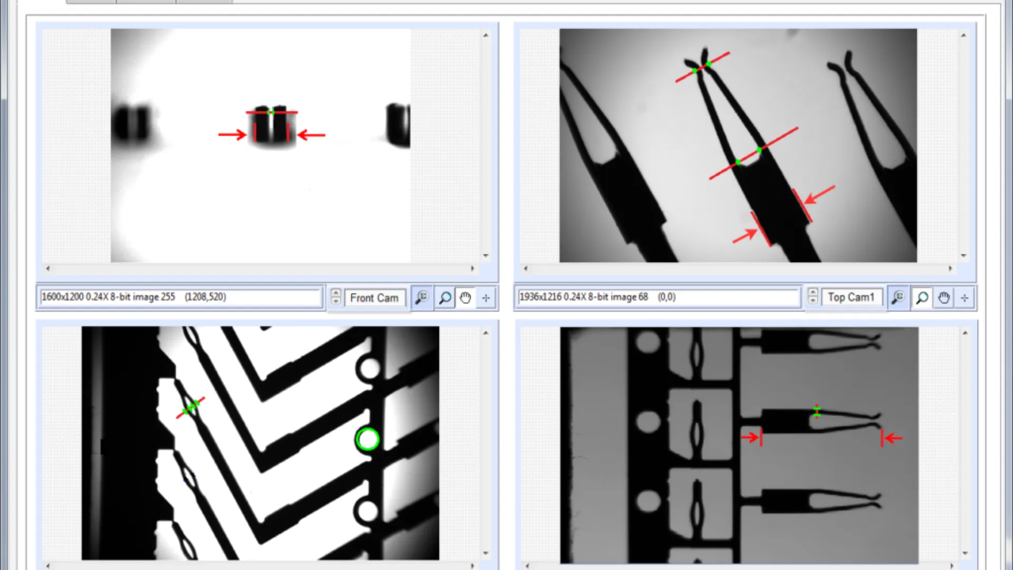Activate the hand pan tool for Front Cam
1013x570 pixels.
point(465,298)
